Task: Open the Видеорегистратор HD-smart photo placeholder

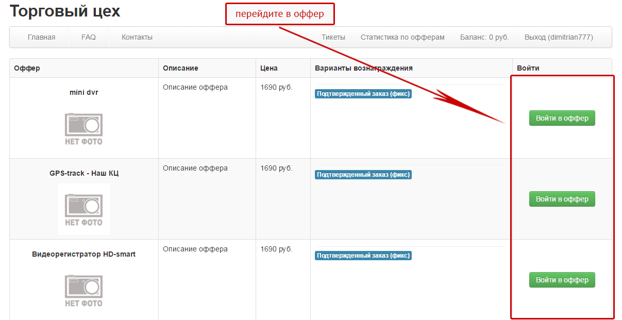Action: point(82,290)
